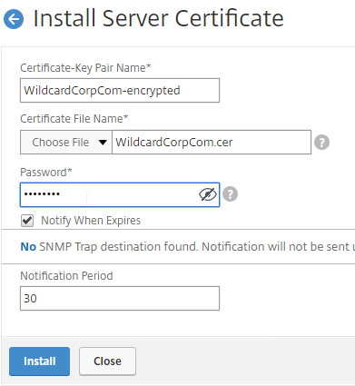Toggle password visibility with the eye icon
This screenshot has height=386, width=355.
click(x=208, y=194)
